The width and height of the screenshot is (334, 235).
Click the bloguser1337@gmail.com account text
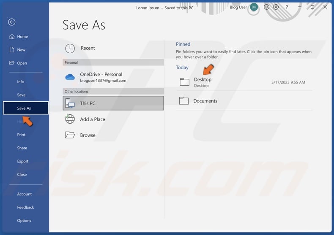pyautogui.click(x=103, y=81)
